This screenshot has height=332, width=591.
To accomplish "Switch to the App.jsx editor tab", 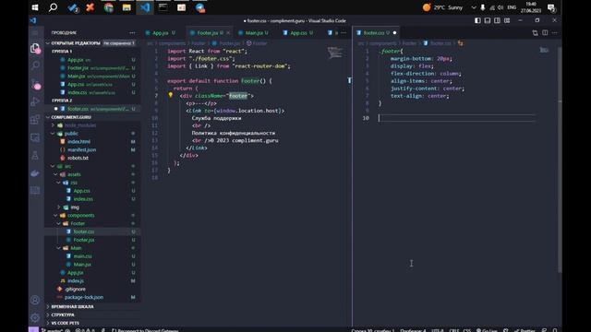I will [x=161, y=33].
